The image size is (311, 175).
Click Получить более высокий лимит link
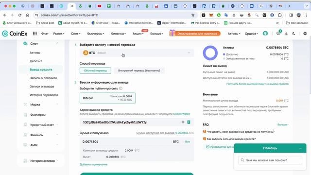point(258,84)
